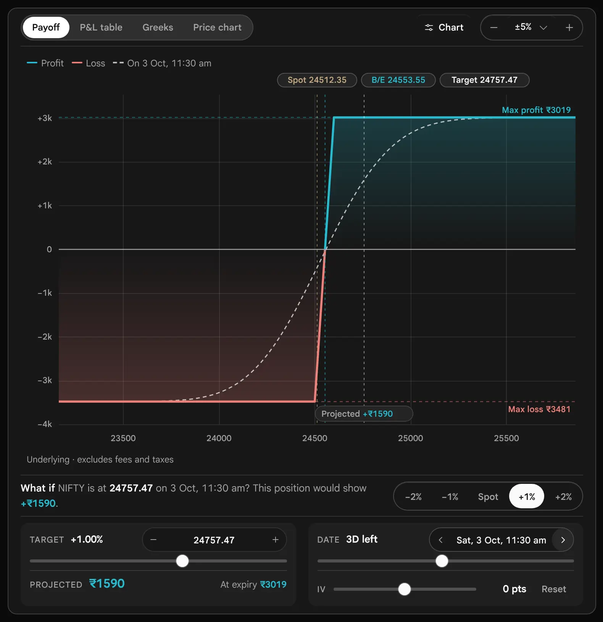Image resolution: width=603 pixels, height=622 pixels.
Task: Switch to the Price chart tab
Action: coord(217,27)
